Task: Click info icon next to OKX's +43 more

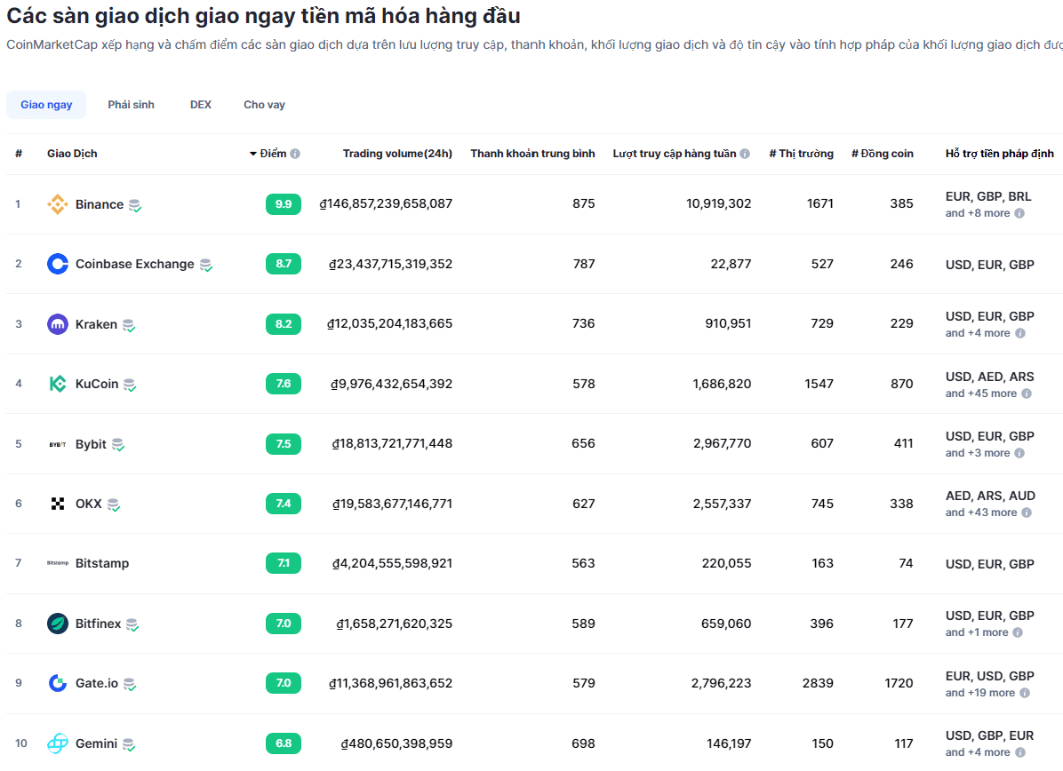Action: coord(1027,513)
